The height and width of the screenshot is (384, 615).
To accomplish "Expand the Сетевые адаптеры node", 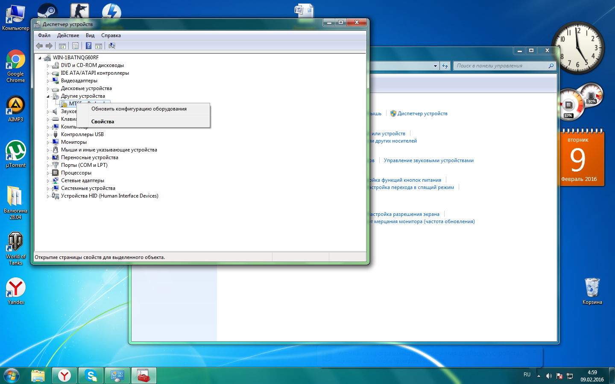I will coord(48,181).
